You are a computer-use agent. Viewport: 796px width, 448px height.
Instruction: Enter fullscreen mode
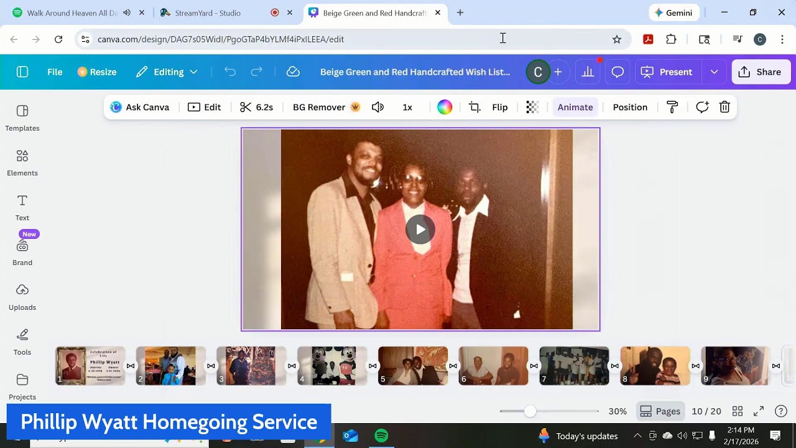759,411
